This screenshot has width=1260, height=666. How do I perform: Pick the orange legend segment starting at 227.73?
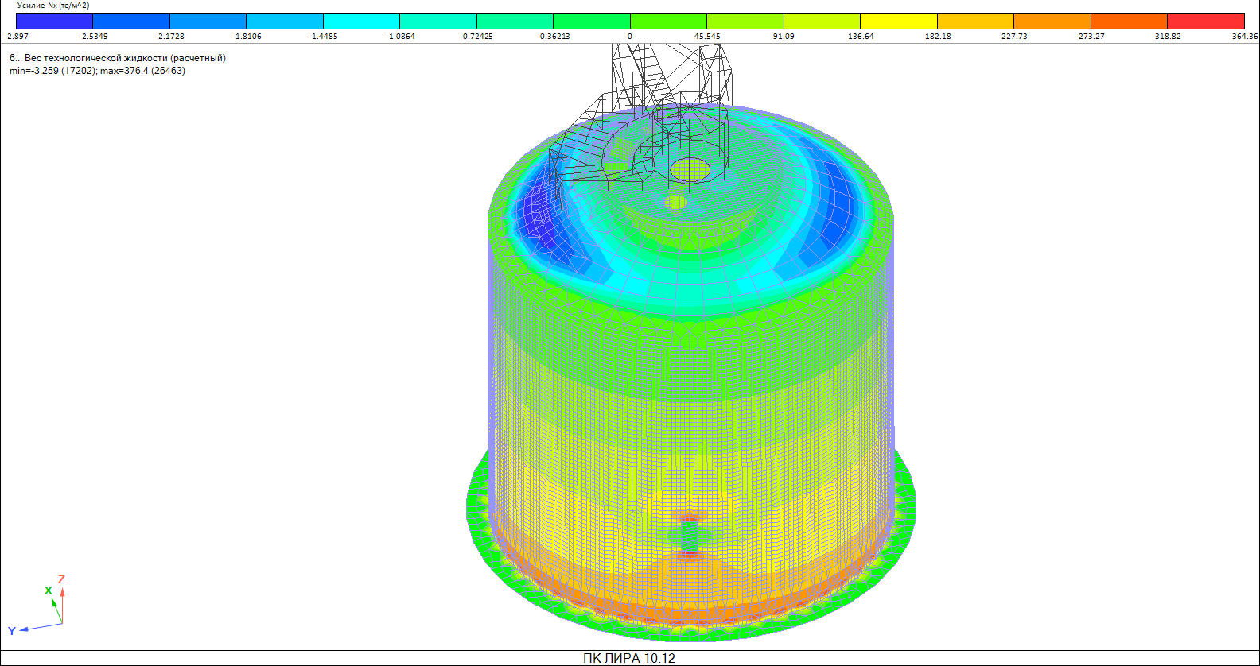click(1052, 21)
